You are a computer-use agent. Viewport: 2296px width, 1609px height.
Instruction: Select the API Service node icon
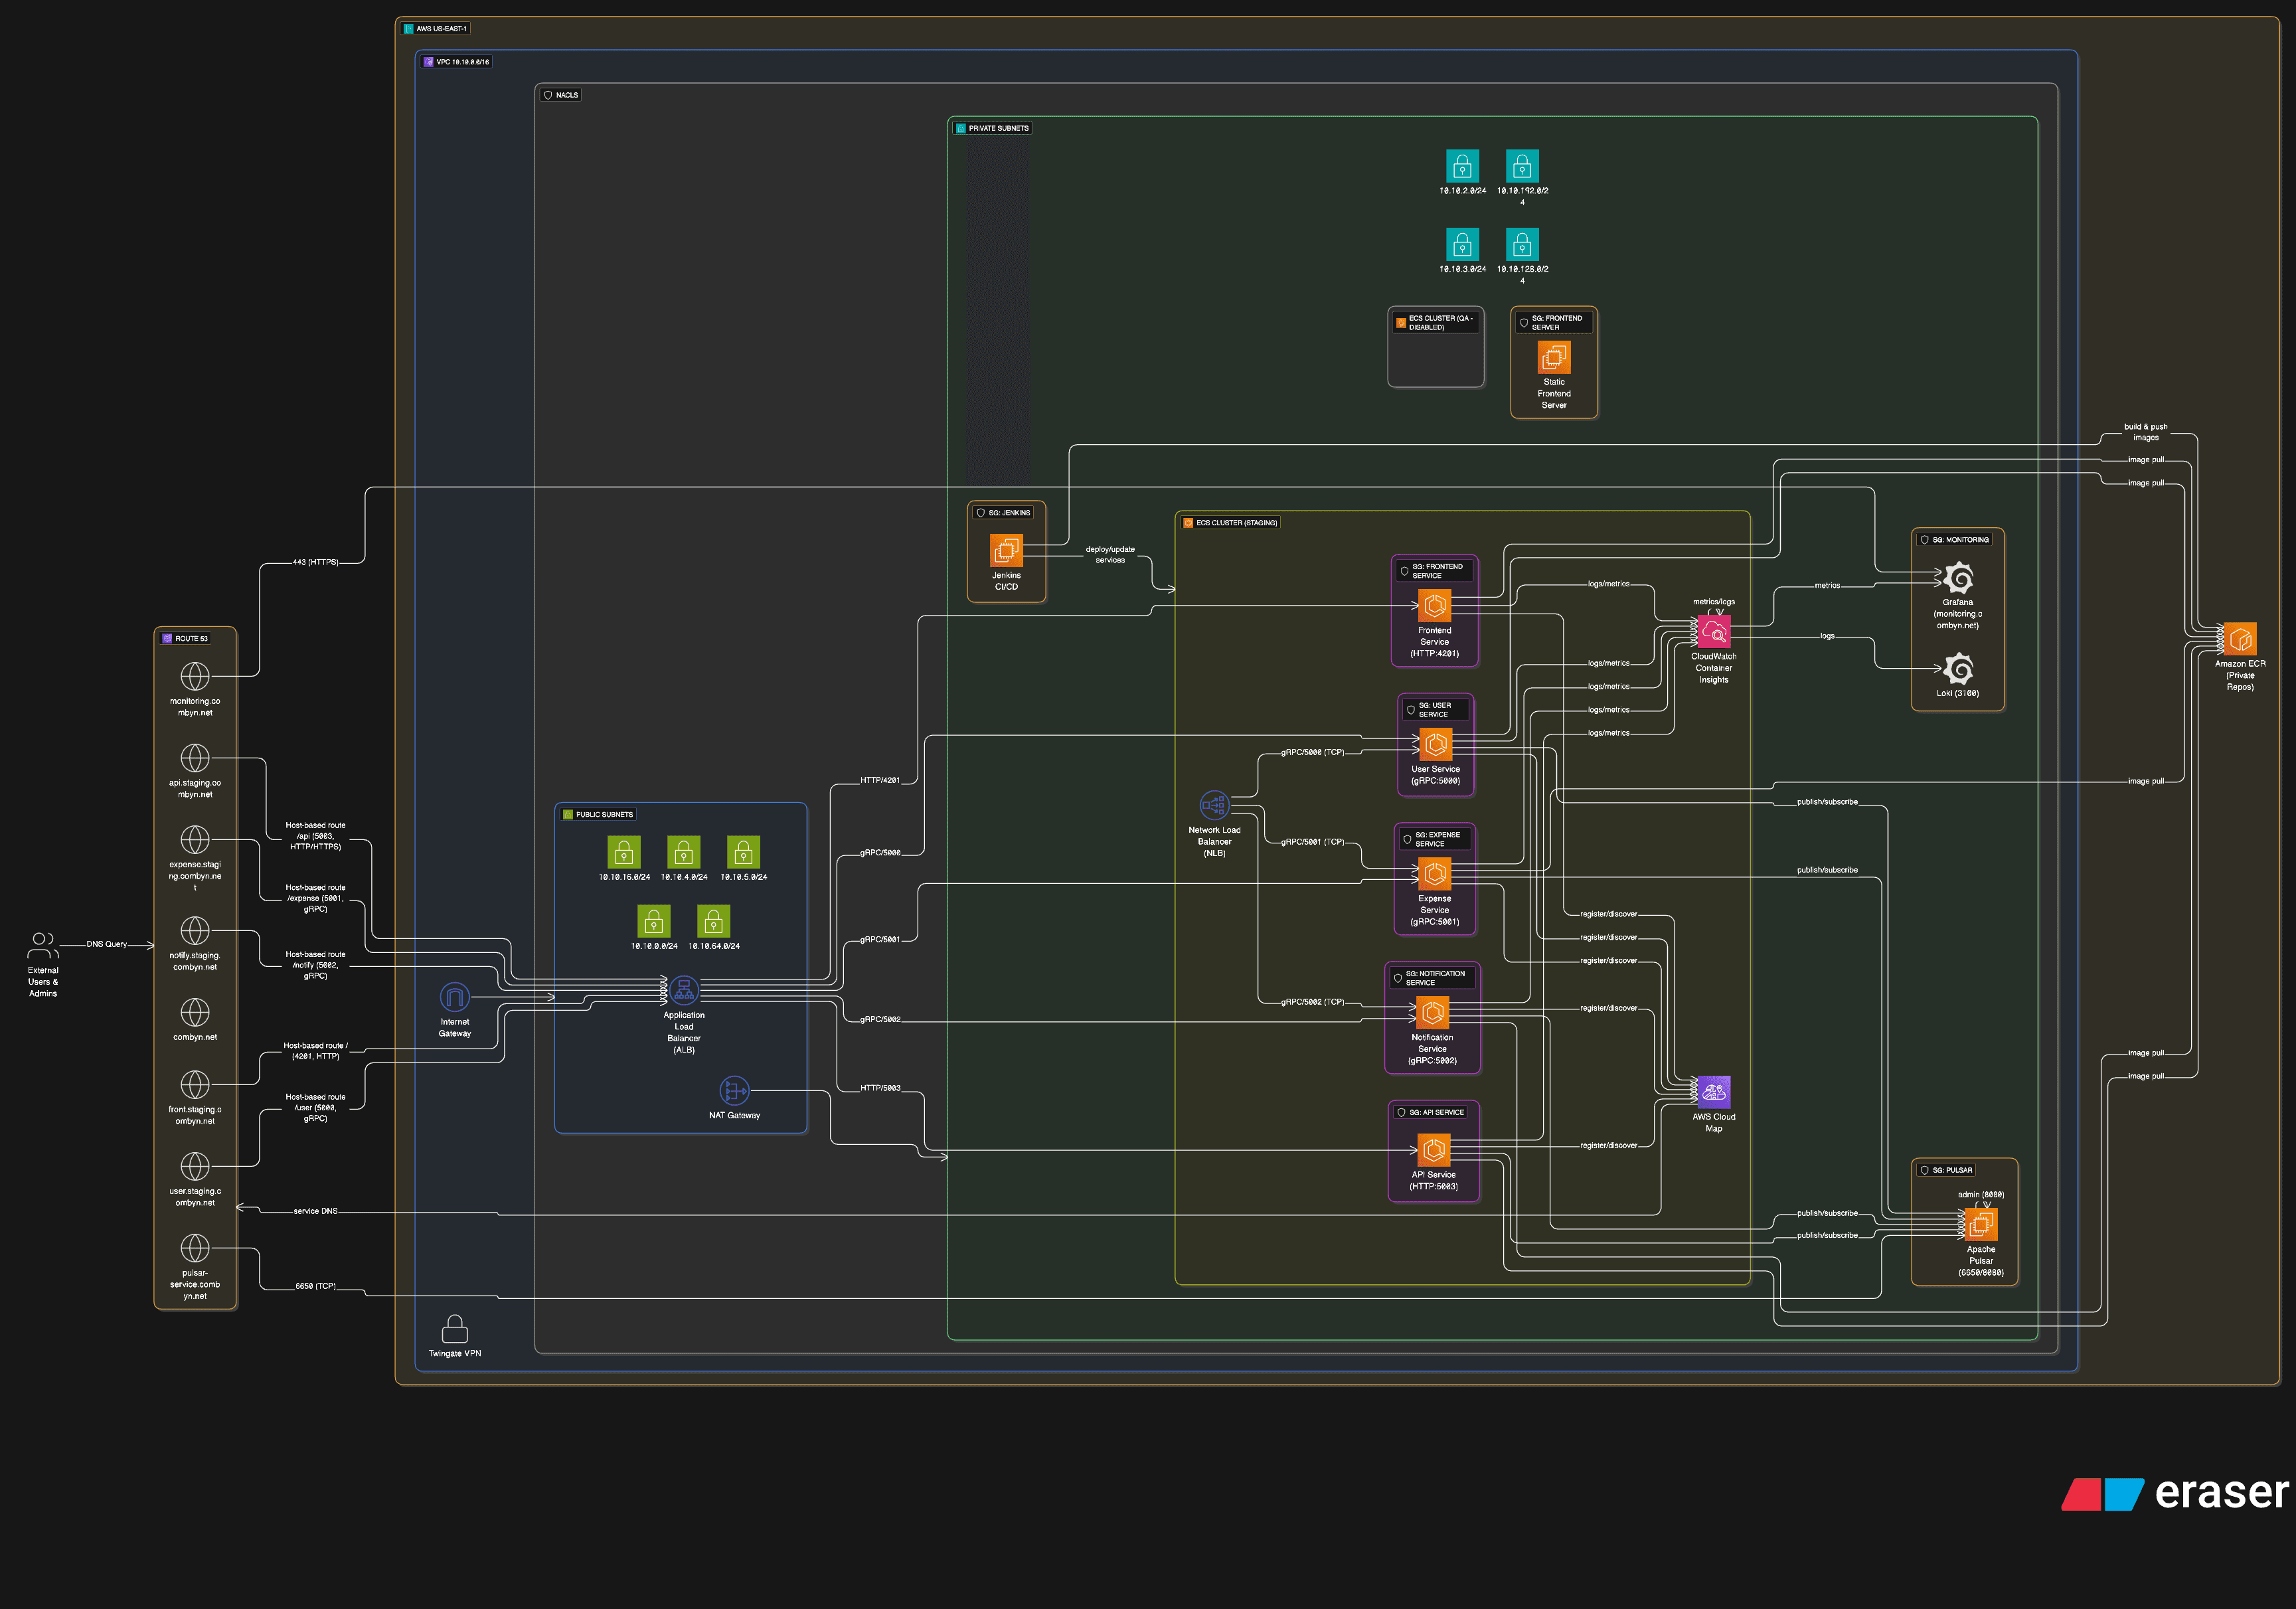pyautogui.click(x=1433, y=1150)
